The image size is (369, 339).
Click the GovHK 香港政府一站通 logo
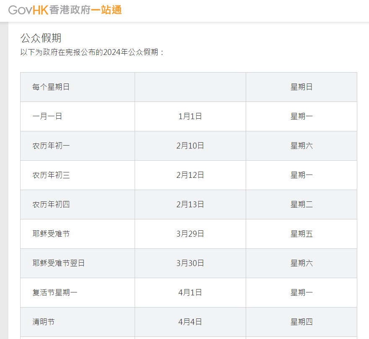point(65,10)
